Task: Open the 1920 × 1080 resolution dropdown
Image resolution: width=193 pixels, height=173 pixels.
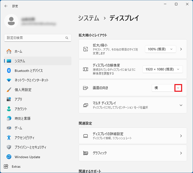Action: point(162,69)
